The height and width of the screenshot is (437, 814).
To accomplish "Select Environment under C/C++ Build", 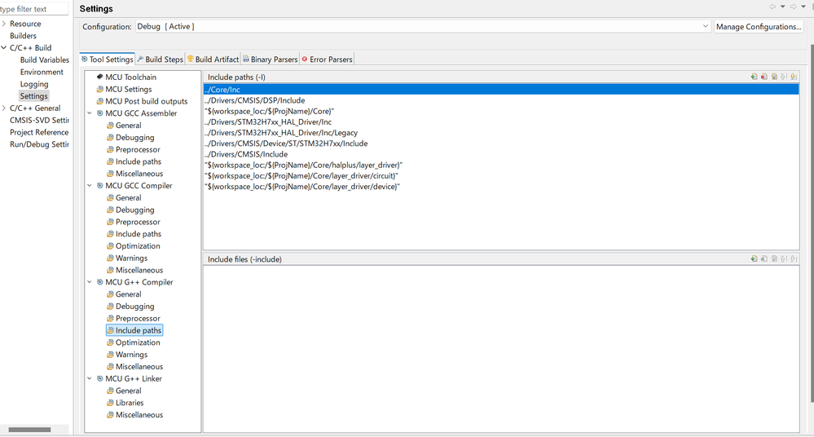I will [x=42, y=73].
